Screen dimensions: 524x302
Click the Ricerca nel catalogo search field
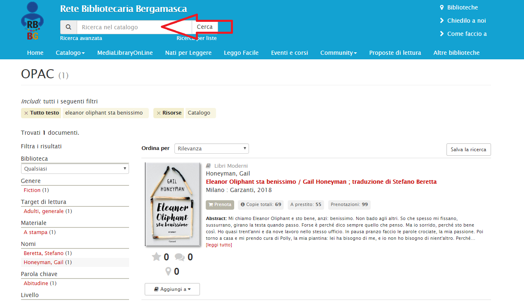point(134,27)
